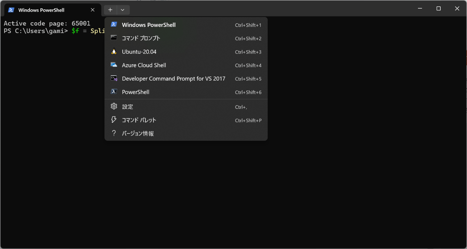Click the 'PS C:\Users\gami>' prompt text
Viewport: 467px width, 249px height.
(36, 31)
